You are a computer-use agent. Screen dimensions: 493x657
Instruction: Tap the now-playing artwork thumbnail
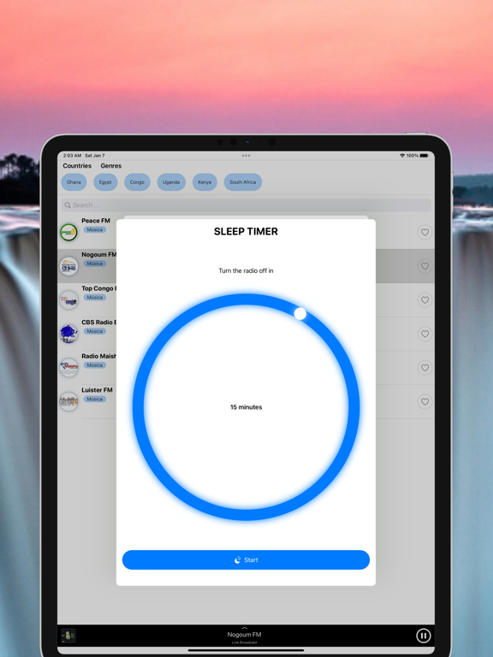68,636
